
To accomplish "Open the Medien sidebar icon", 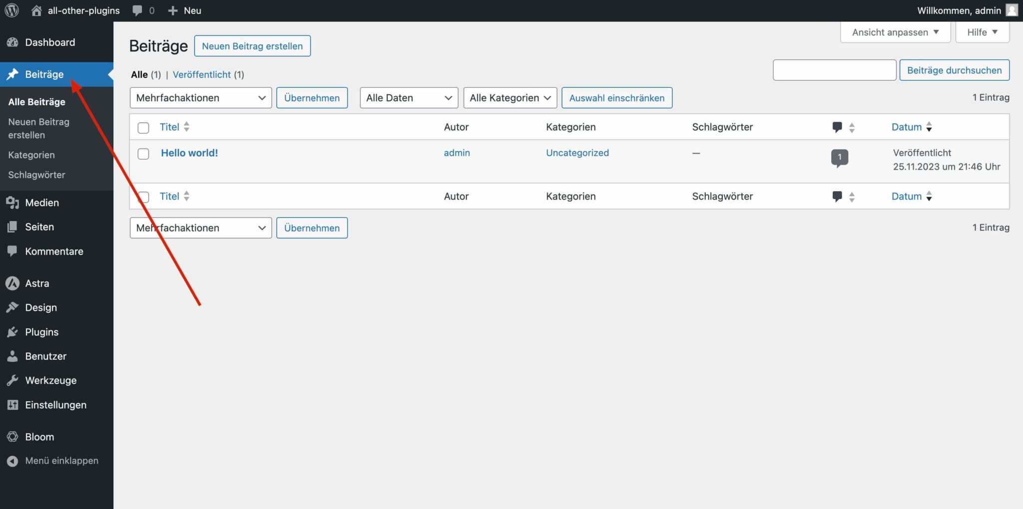I will coord(12,203).
